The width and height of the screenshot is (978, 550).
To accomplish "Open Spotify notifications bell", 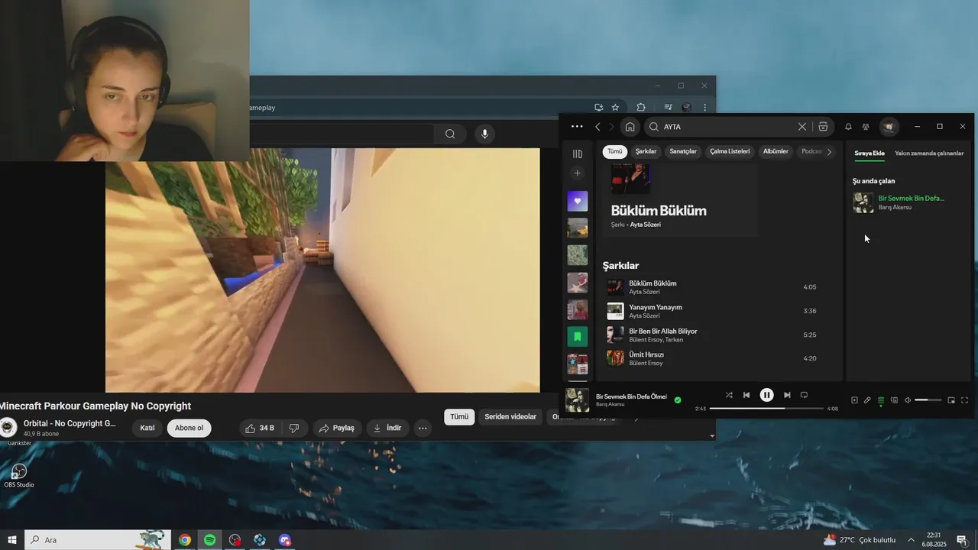I will click(x=848, y=127).
